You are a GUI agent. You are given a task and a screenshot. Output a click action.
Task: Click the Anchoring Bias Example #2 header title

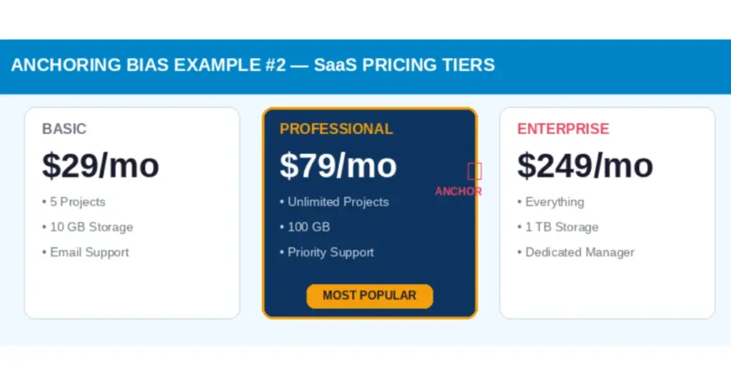click(x=253, y=65)
